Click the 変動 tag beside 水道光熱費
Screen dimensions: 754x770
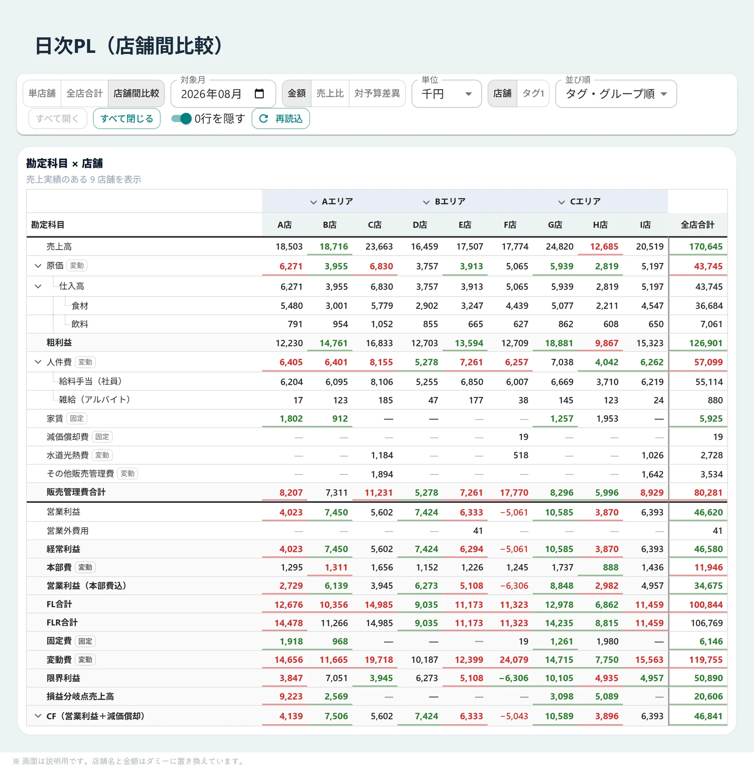click(x=102, y=455)
